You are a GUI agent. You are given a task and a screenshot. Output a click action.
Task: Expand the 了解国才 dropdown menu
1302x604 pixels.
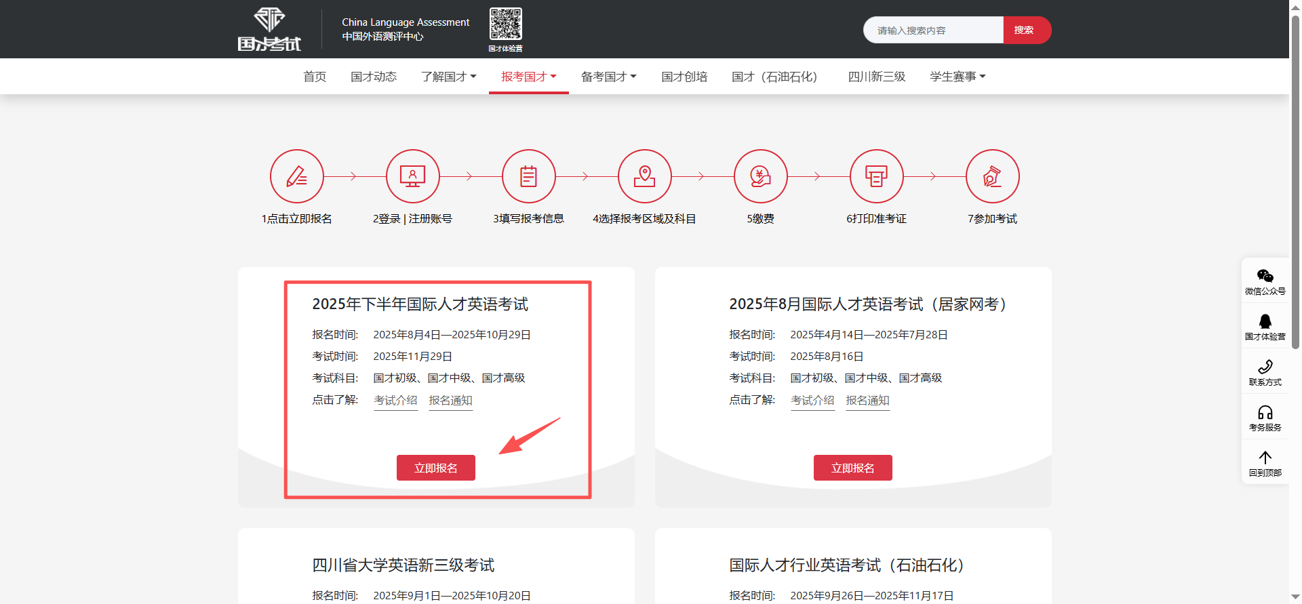[448, 77]
